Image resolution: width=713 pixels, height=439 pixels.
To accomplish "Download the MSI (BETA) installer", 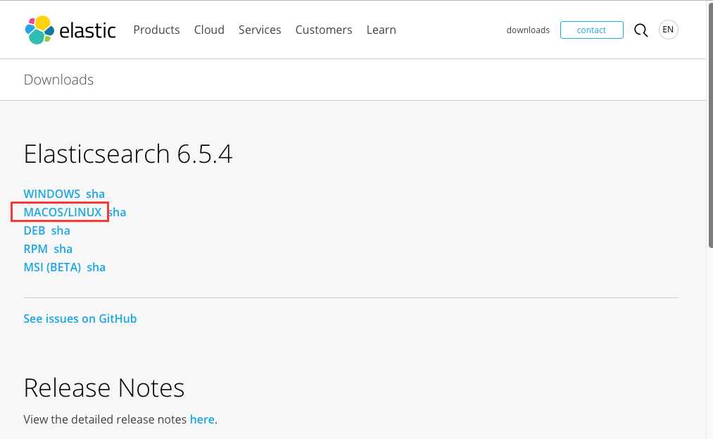I will tap(52, 267).
